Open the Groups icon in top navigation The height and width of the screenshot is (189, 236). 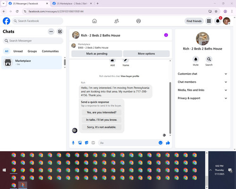(138, 21)
